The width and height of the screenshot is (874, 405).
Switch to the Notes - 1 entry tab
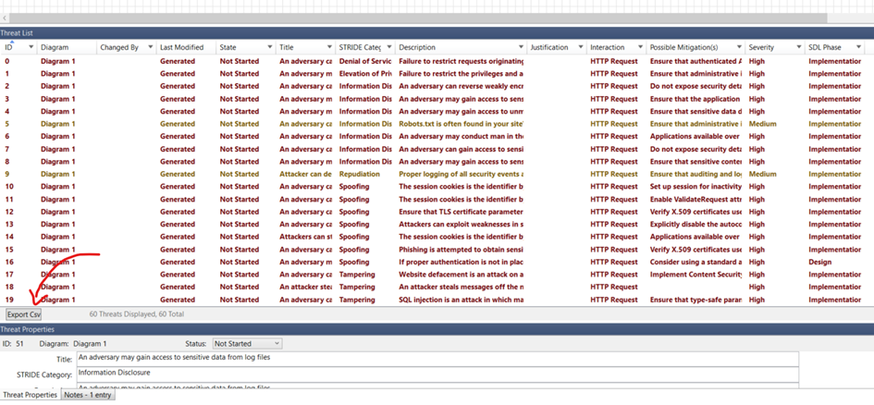pos(87,396)
